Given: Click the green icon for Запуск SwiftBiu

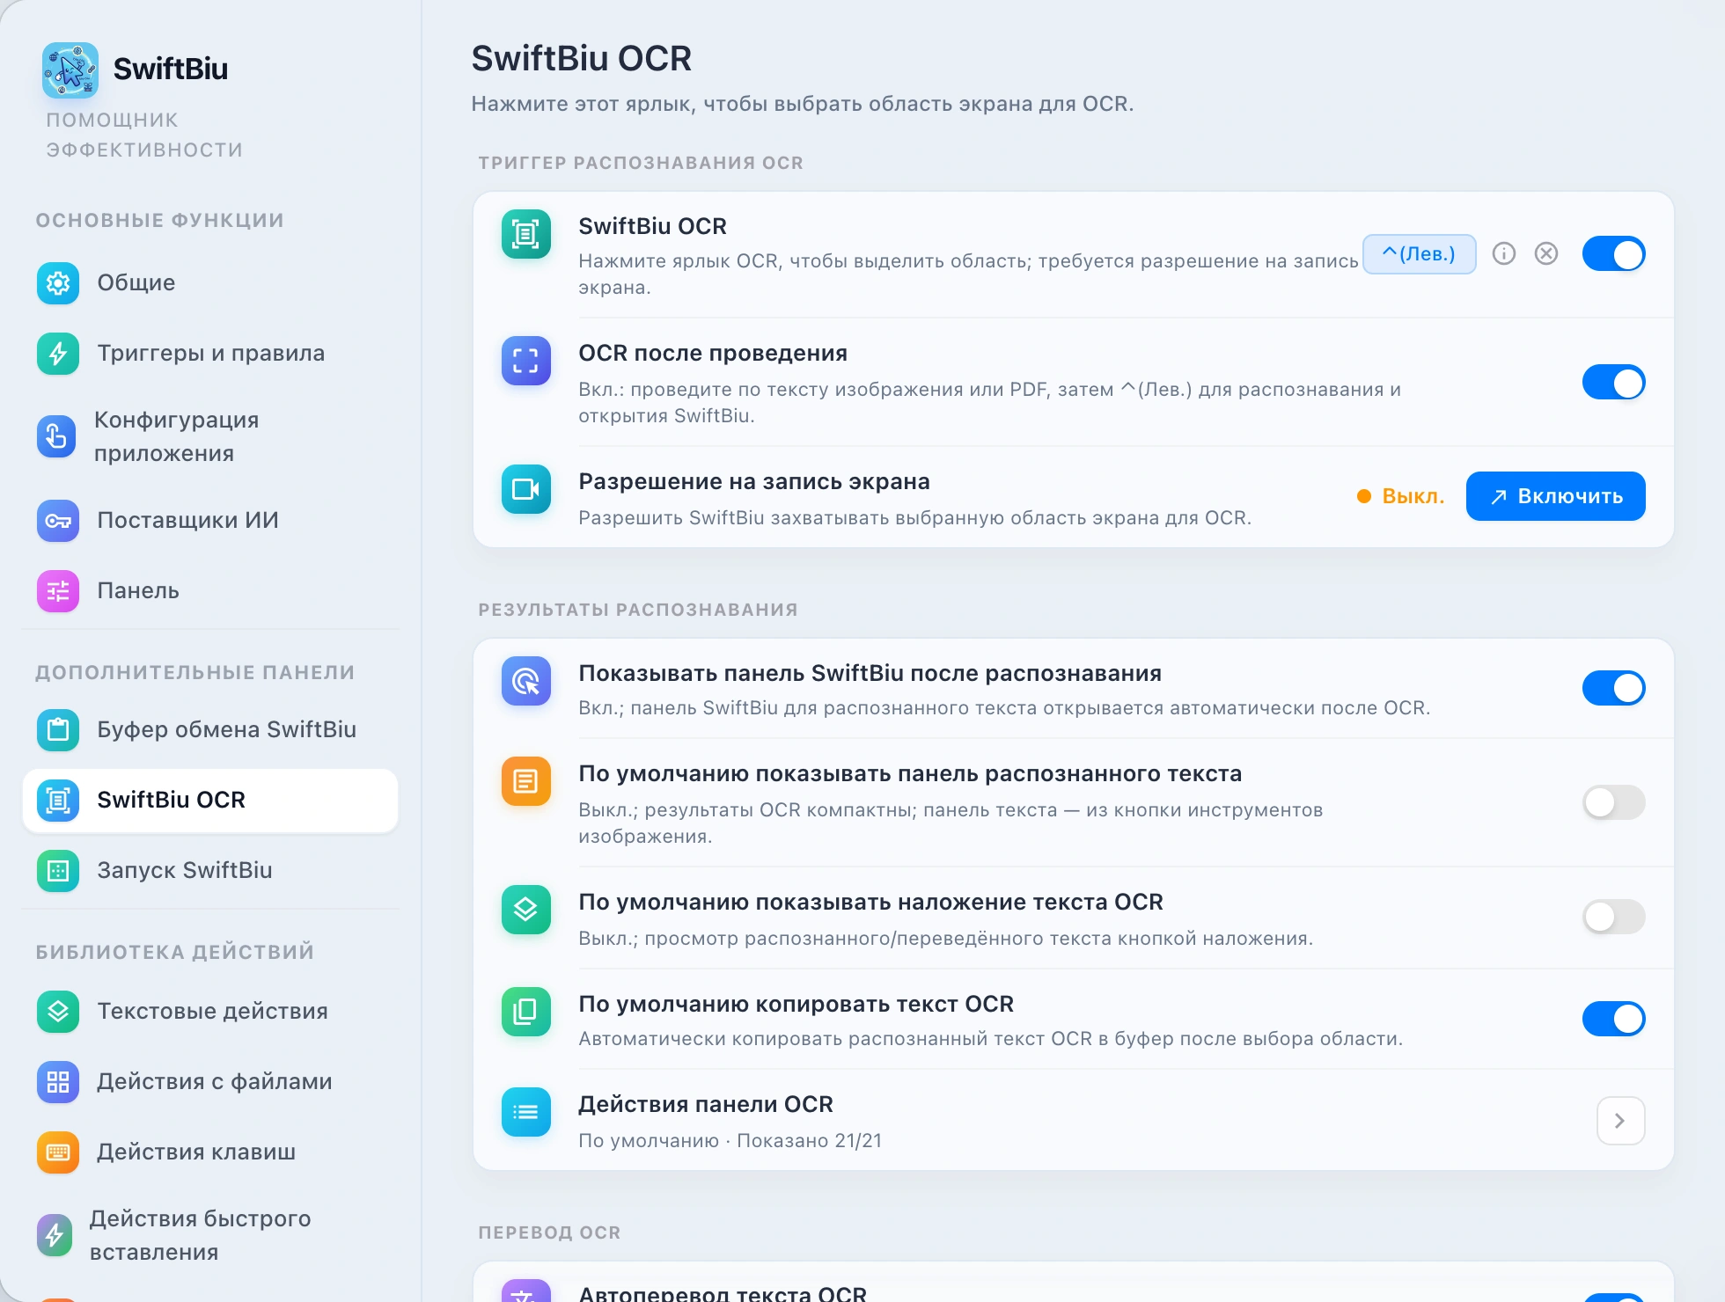Looking at the screenshot, I should coord(58,871).
